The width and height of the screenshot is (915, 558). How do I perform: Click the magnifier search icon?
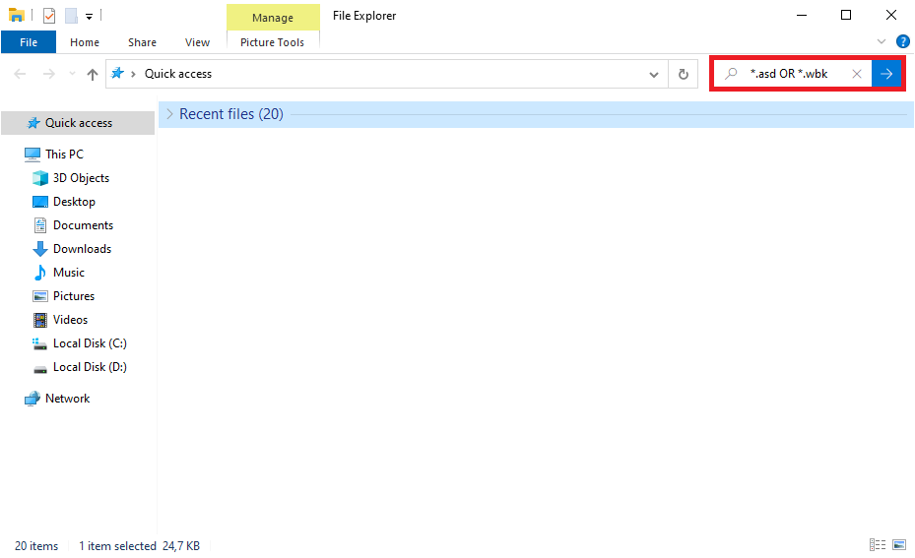point(731,74)
